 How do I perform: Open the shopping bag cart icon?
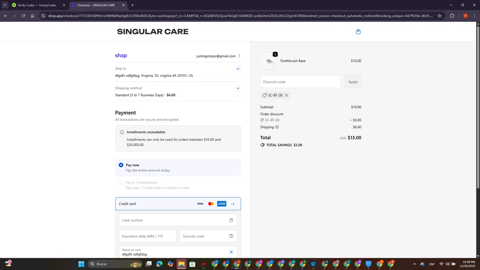coord(358,31)
